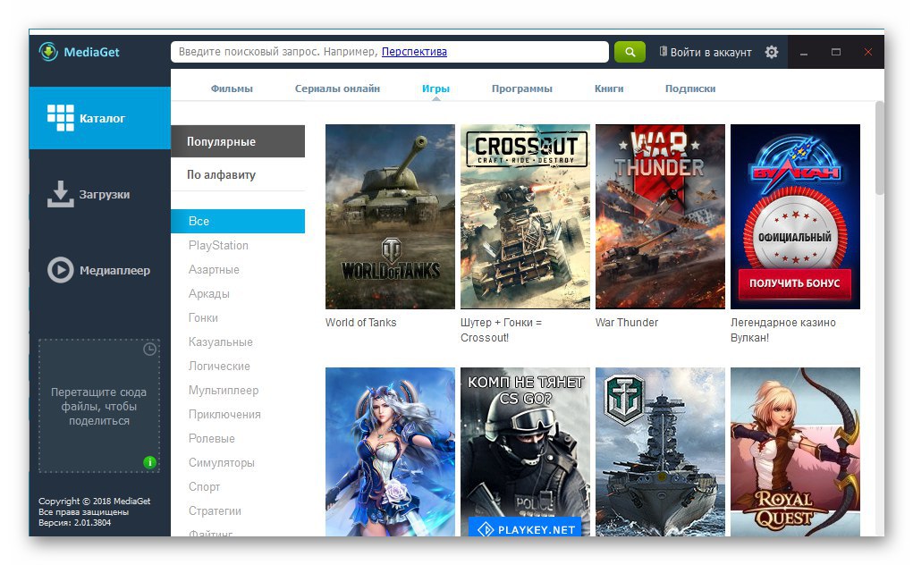The width and height of the screenshot is (913, 565).
Task: Click the green search magnifier button
Action: 630,52
